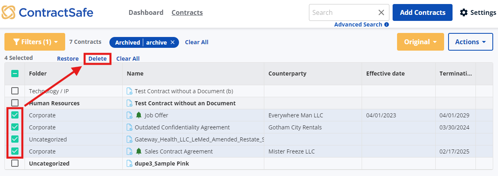Open Settings via the gear icon

pyautogui.click(x=464, y=12)
